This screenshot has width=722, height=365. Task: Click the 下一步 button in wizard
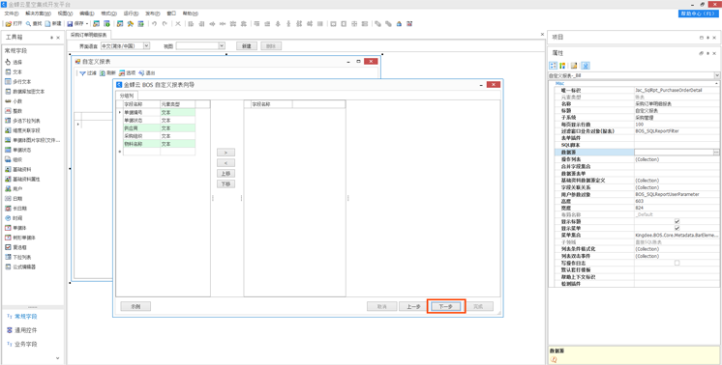click(446, 306)
